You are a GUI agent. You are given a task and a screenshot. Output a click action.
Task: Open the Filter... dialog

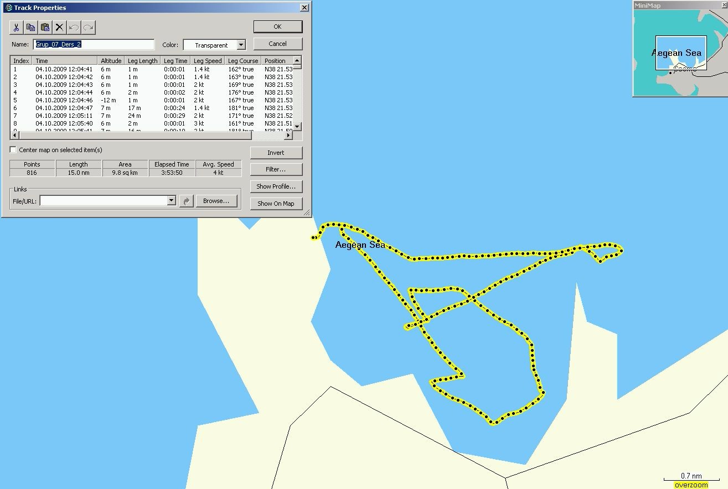(276, 169)
